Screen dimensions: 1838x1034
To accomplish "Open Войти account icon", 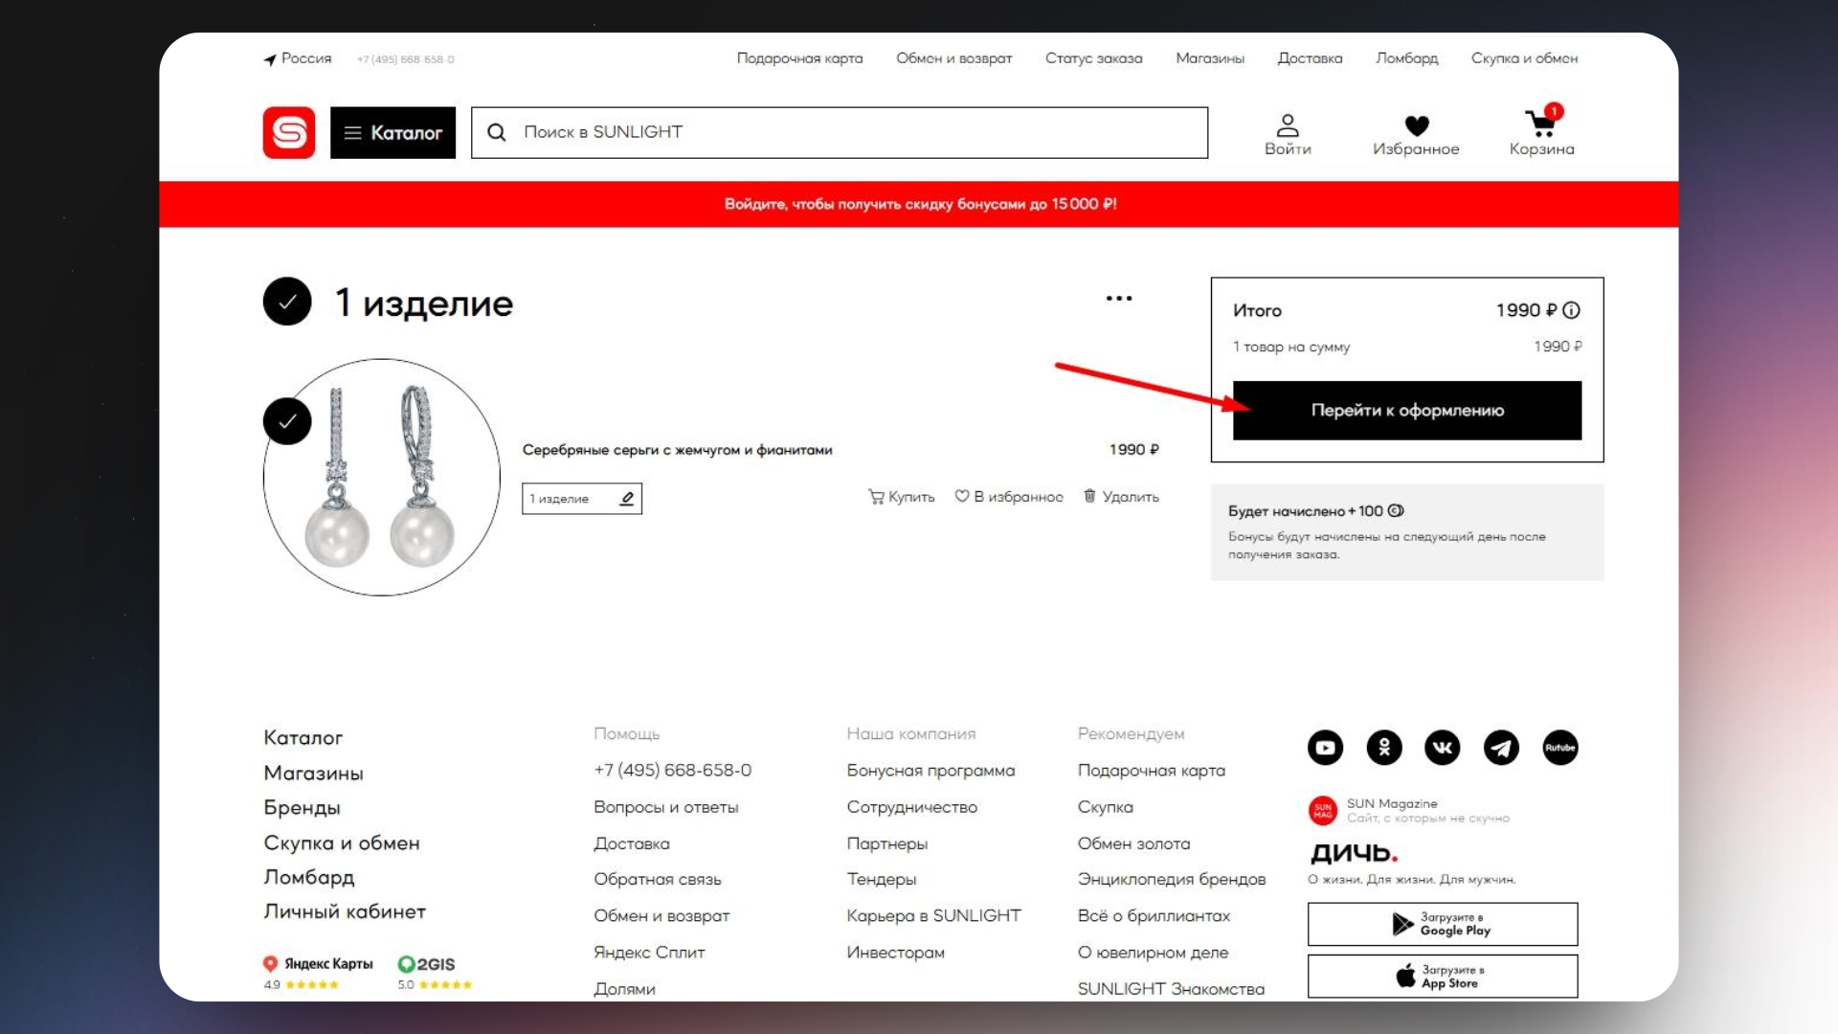I will click(x=1288, y=135).
